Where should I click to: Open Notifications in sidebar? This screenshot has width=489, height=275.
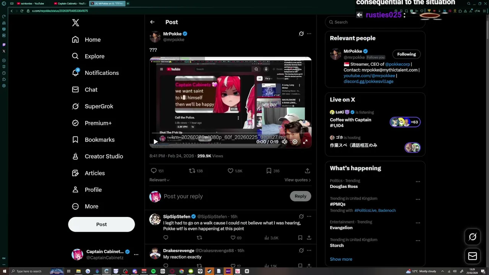(x=96, y=73)
